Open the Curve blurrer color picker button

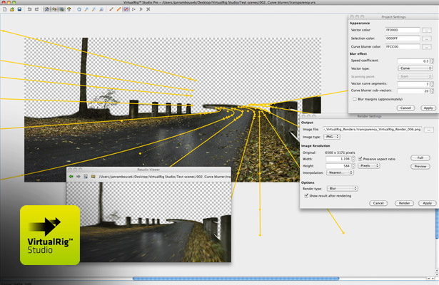pos(427,46)
